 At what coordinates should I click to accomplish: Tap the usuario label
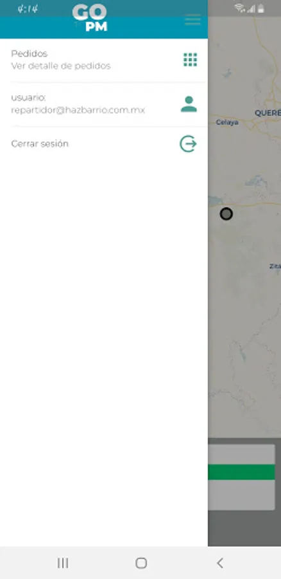click(x=28, y=98)
